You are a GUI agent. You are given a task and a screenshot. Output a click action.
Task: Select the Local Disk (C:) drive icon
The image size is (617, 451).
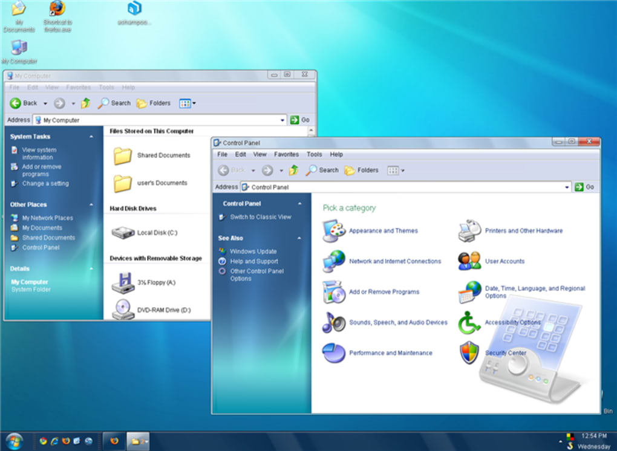(x=123, y=232)
